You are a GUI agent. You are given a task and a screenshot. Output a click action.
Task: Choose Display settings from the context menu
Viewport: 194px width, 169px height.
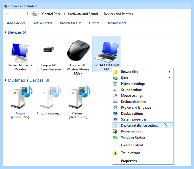[x=143, y=114]
